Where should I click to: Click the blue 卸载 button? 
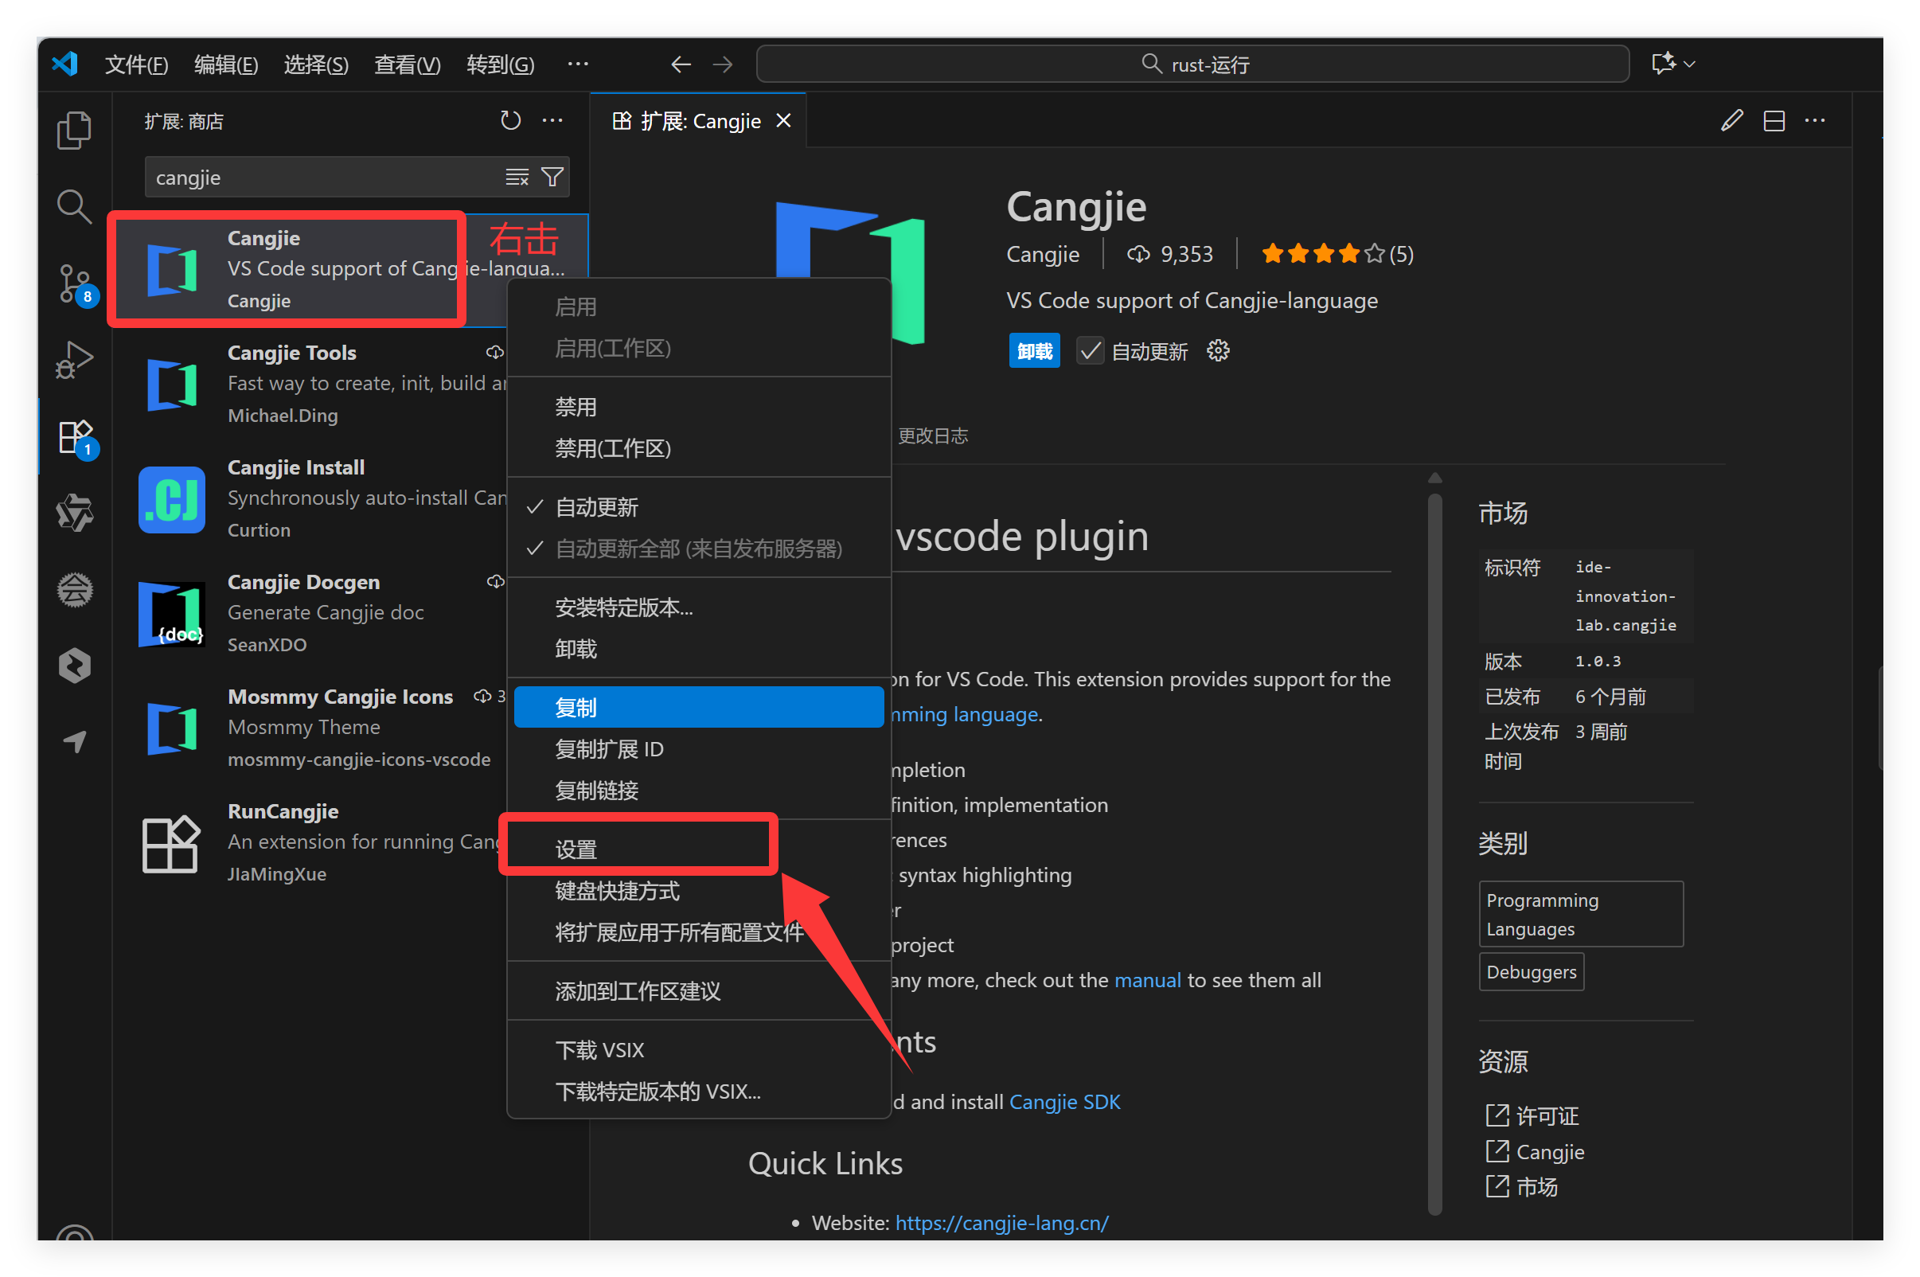[1034, 351]
